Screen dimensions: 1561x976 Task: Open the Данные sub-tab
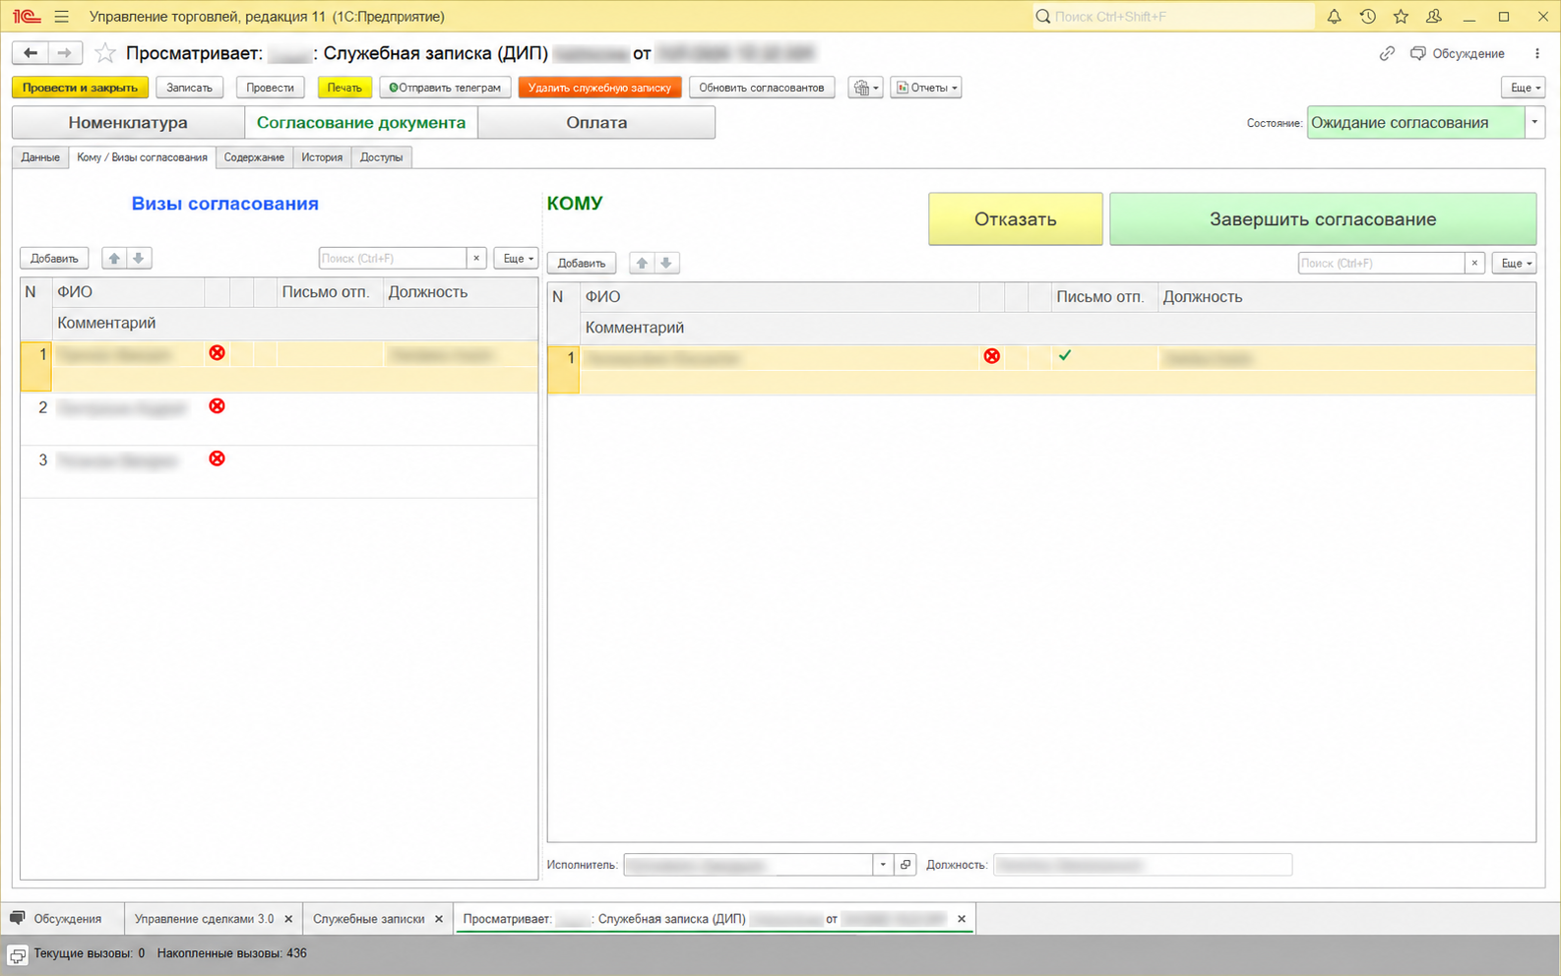(x=40, y=157)
